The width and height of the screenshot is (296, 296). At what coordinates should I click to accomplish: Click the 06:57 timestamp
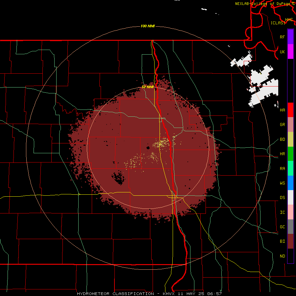[214, 294]
